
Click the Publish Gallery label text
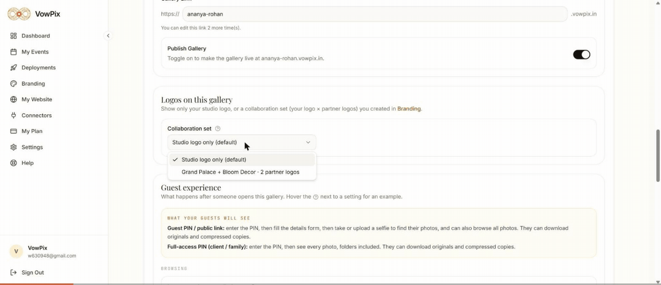click(x=187, y=49)
